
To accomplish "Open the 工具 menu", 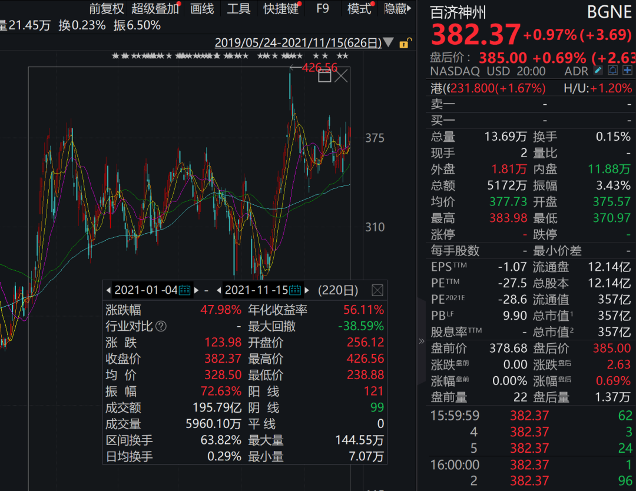I will 238,9.
